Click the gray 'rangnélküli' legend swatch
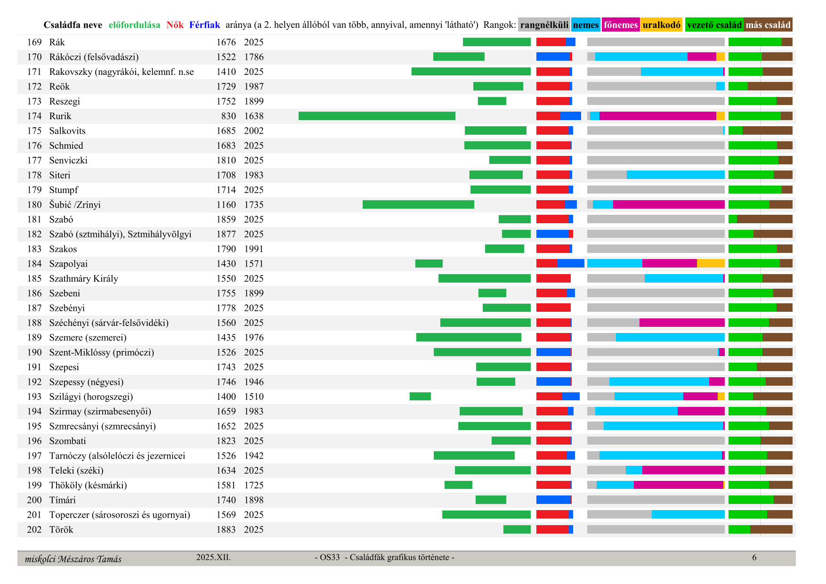Viewport: 826px width, 584px height. [544, 25]
